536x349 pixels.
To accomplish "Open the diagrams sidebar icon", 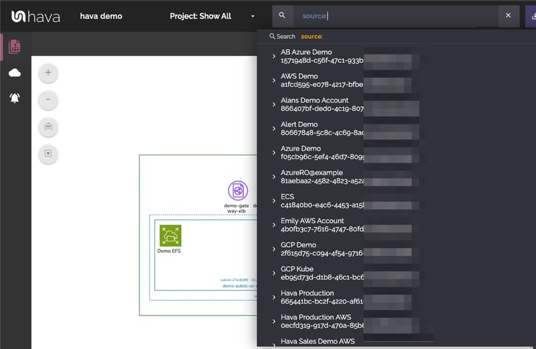I will tap(15, 46).
